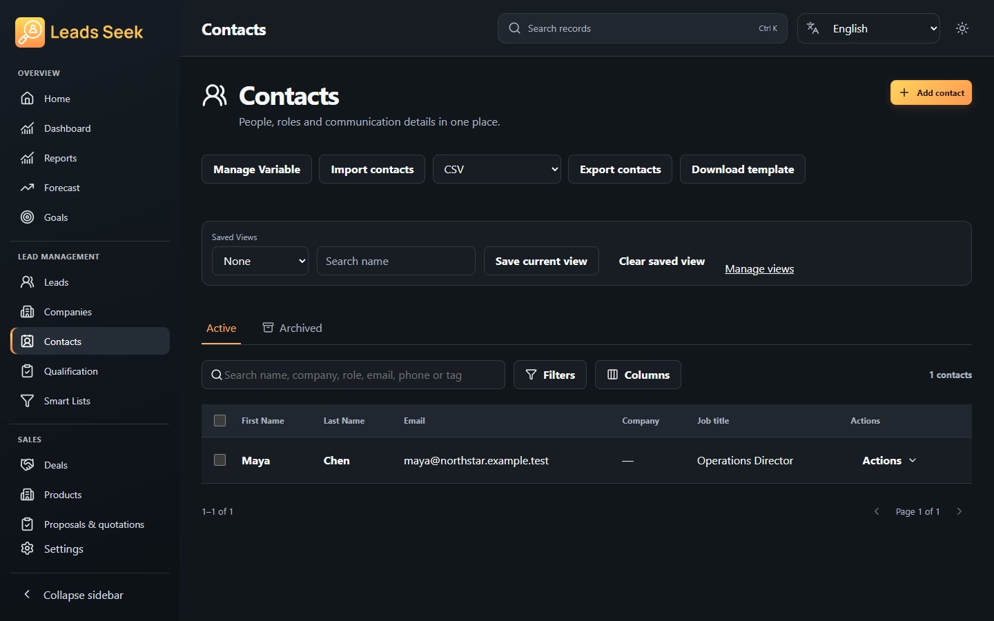Click the Forecast trend arrow icon
This screenshot has height=621, width=994.
pyautogui.click(x=27, y=188)
